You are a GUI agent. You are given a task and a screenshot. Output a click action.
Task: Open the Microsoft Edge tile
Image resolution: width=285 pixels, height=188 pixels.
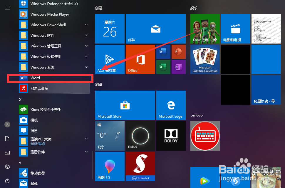click(x=171, y=105)
